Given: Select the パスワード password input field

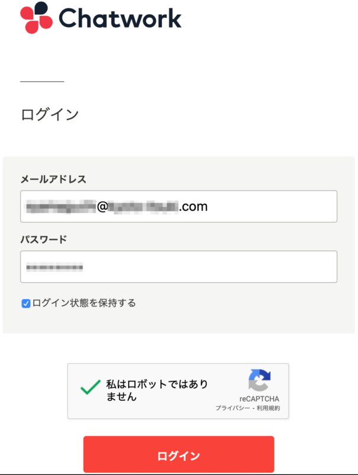Looking at the screenshot, I should [x=178, y=266].
